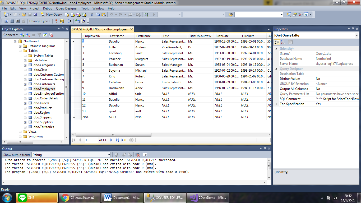Go to next row navigation button
This screenshot has height=203, width=361.
pyautogui.click(x=111, y=140)
